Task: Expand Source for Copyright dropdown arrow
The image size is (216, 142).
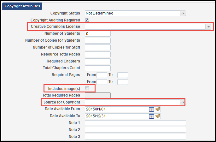Action: point(183,102)
